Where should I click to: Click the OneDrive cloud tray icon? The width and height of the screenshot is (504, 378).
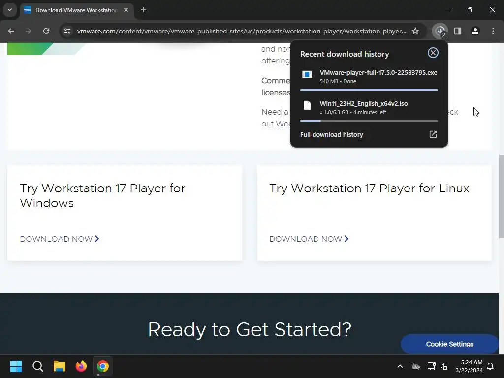[x=416, y=366]
